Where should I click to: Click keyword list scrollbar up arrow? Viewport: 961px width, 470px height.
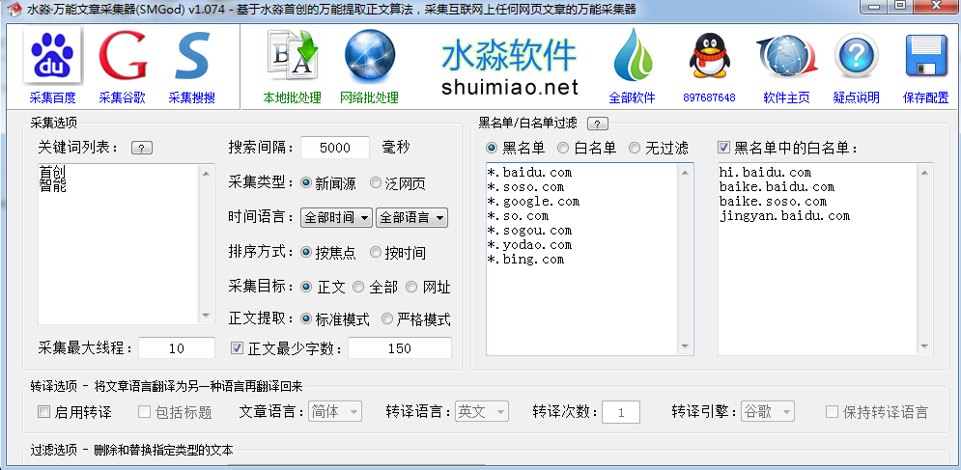point(207,174)
